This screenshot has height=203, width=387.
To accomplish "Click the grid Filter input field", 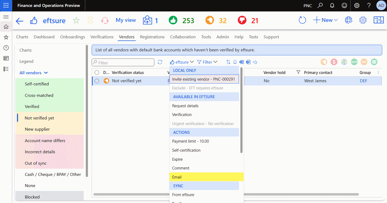I will (x=123, y=63).
